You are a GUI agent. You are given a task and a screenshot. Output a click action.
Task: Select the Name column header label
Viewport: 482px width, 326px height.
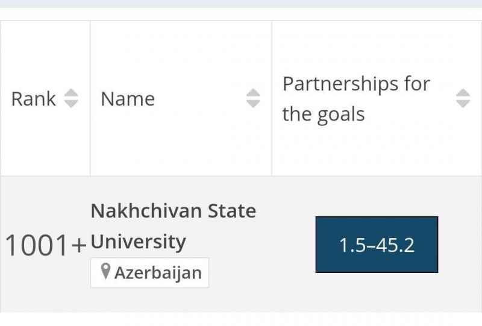[x=128, y=99]
